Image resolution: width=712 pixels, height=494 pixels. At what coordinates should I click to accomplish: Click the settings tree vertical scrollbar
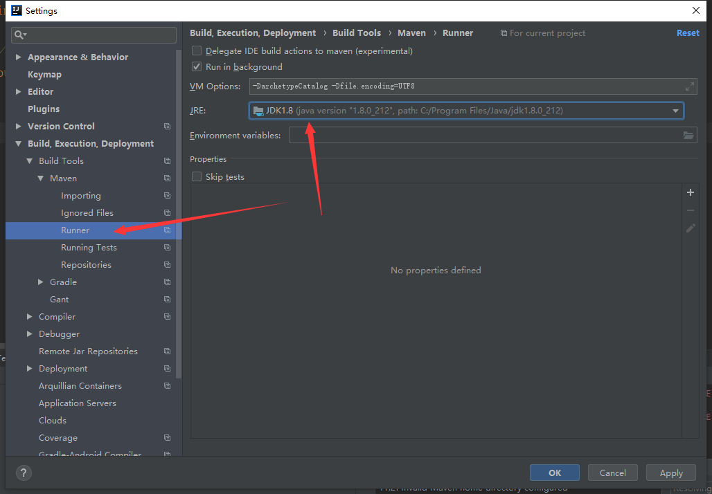[x=179, y=213]
